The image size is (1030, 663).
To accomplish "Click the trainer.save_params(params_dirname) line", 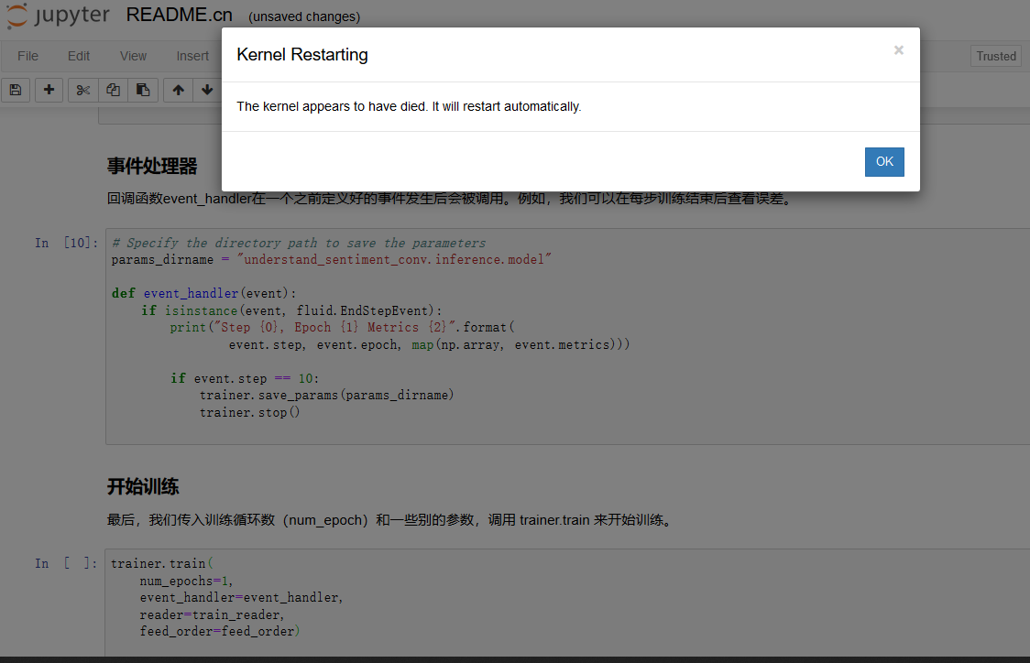I will pos(326,396).
